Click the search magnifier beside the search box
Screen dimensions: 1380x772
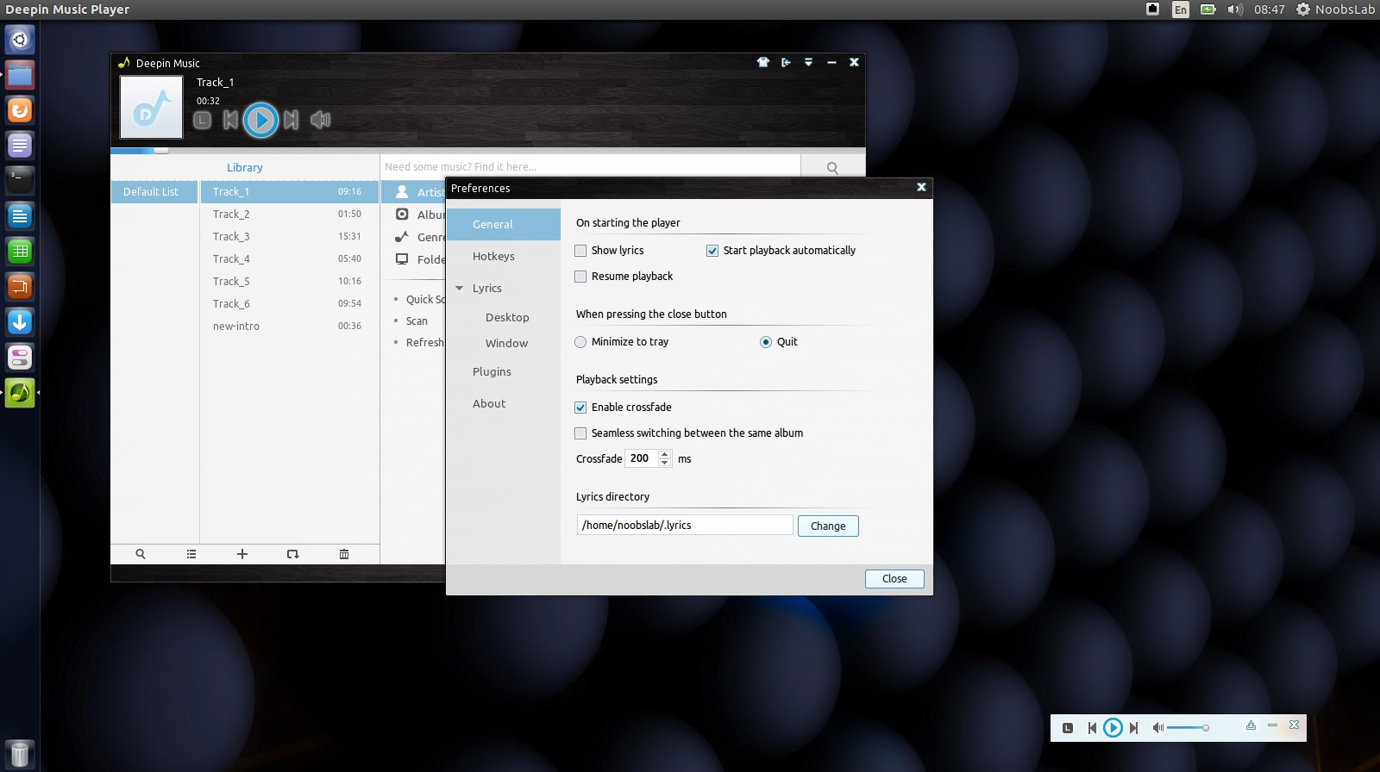(832, 167)
